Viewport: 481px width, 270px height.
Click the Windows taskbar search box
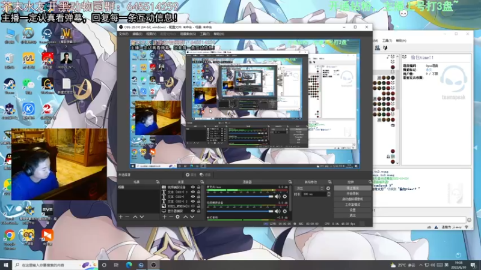click(x=55, y=265)
